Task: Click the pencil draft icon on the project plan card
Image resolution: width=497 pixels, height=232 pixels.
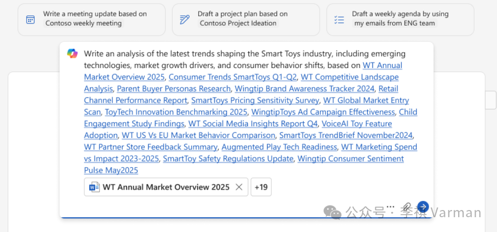Action: pos(184,19)
